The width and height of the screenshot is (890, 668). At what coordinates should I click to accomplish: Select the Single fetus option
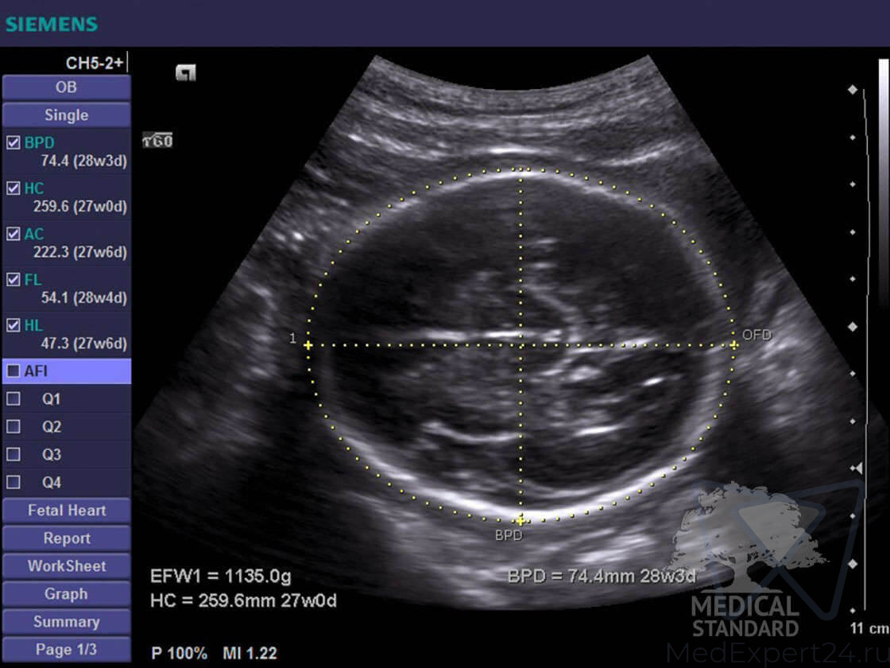pos(66,115)
